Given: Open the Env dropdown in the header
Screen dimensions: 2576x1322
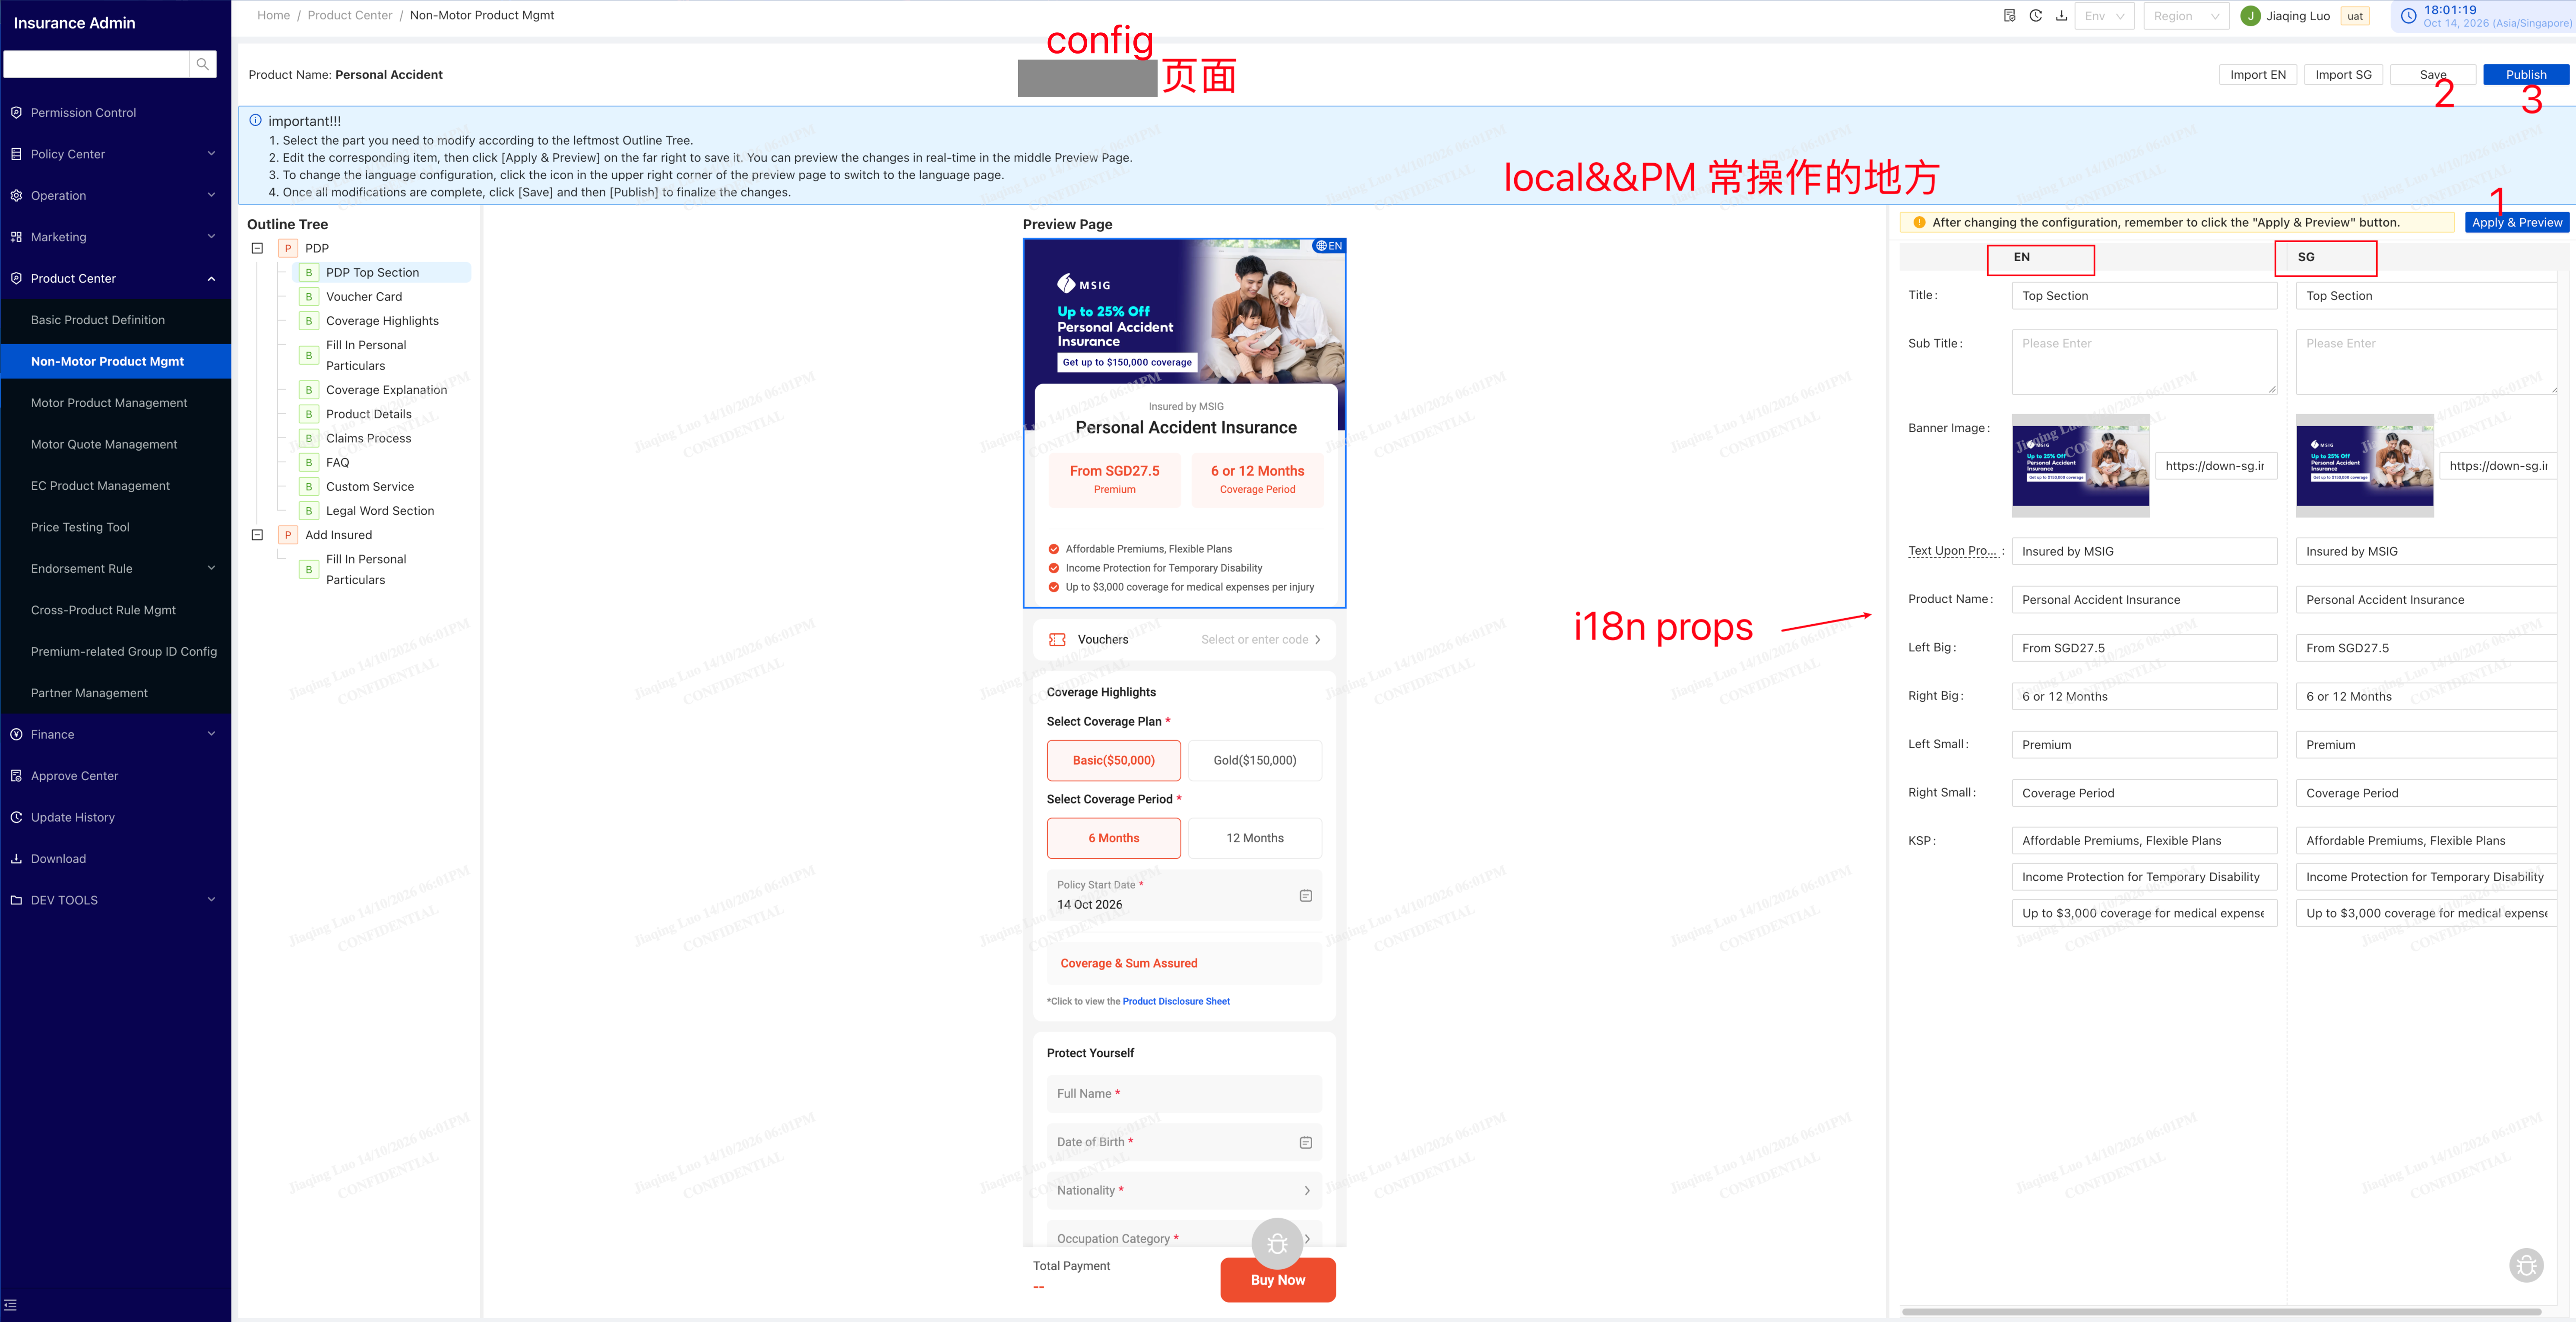Looking at the screenshot, I should pyautogui.click(x=2105, y=16).
